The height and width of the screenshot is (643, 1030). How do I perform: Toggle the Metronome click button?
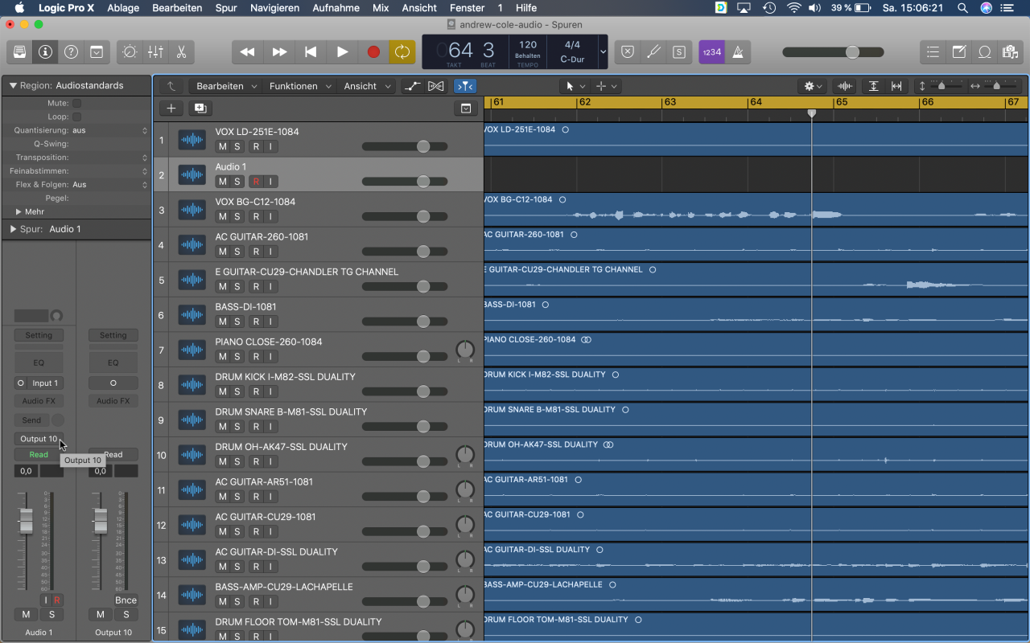[x=738, y=51]
